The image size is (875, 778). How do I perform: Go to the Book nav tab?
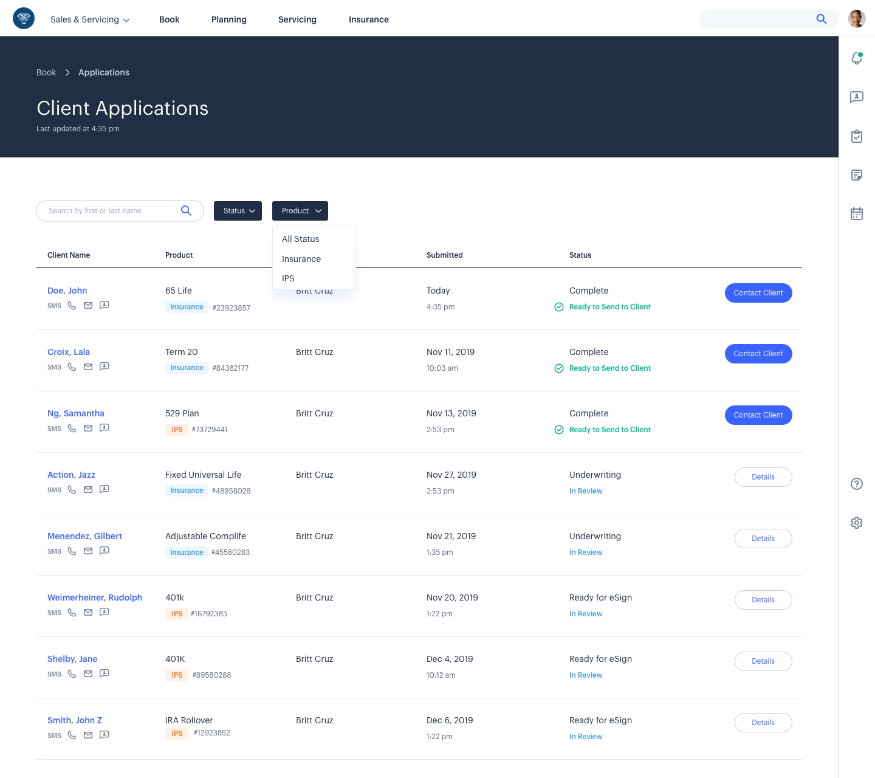(x=170, y=19)
